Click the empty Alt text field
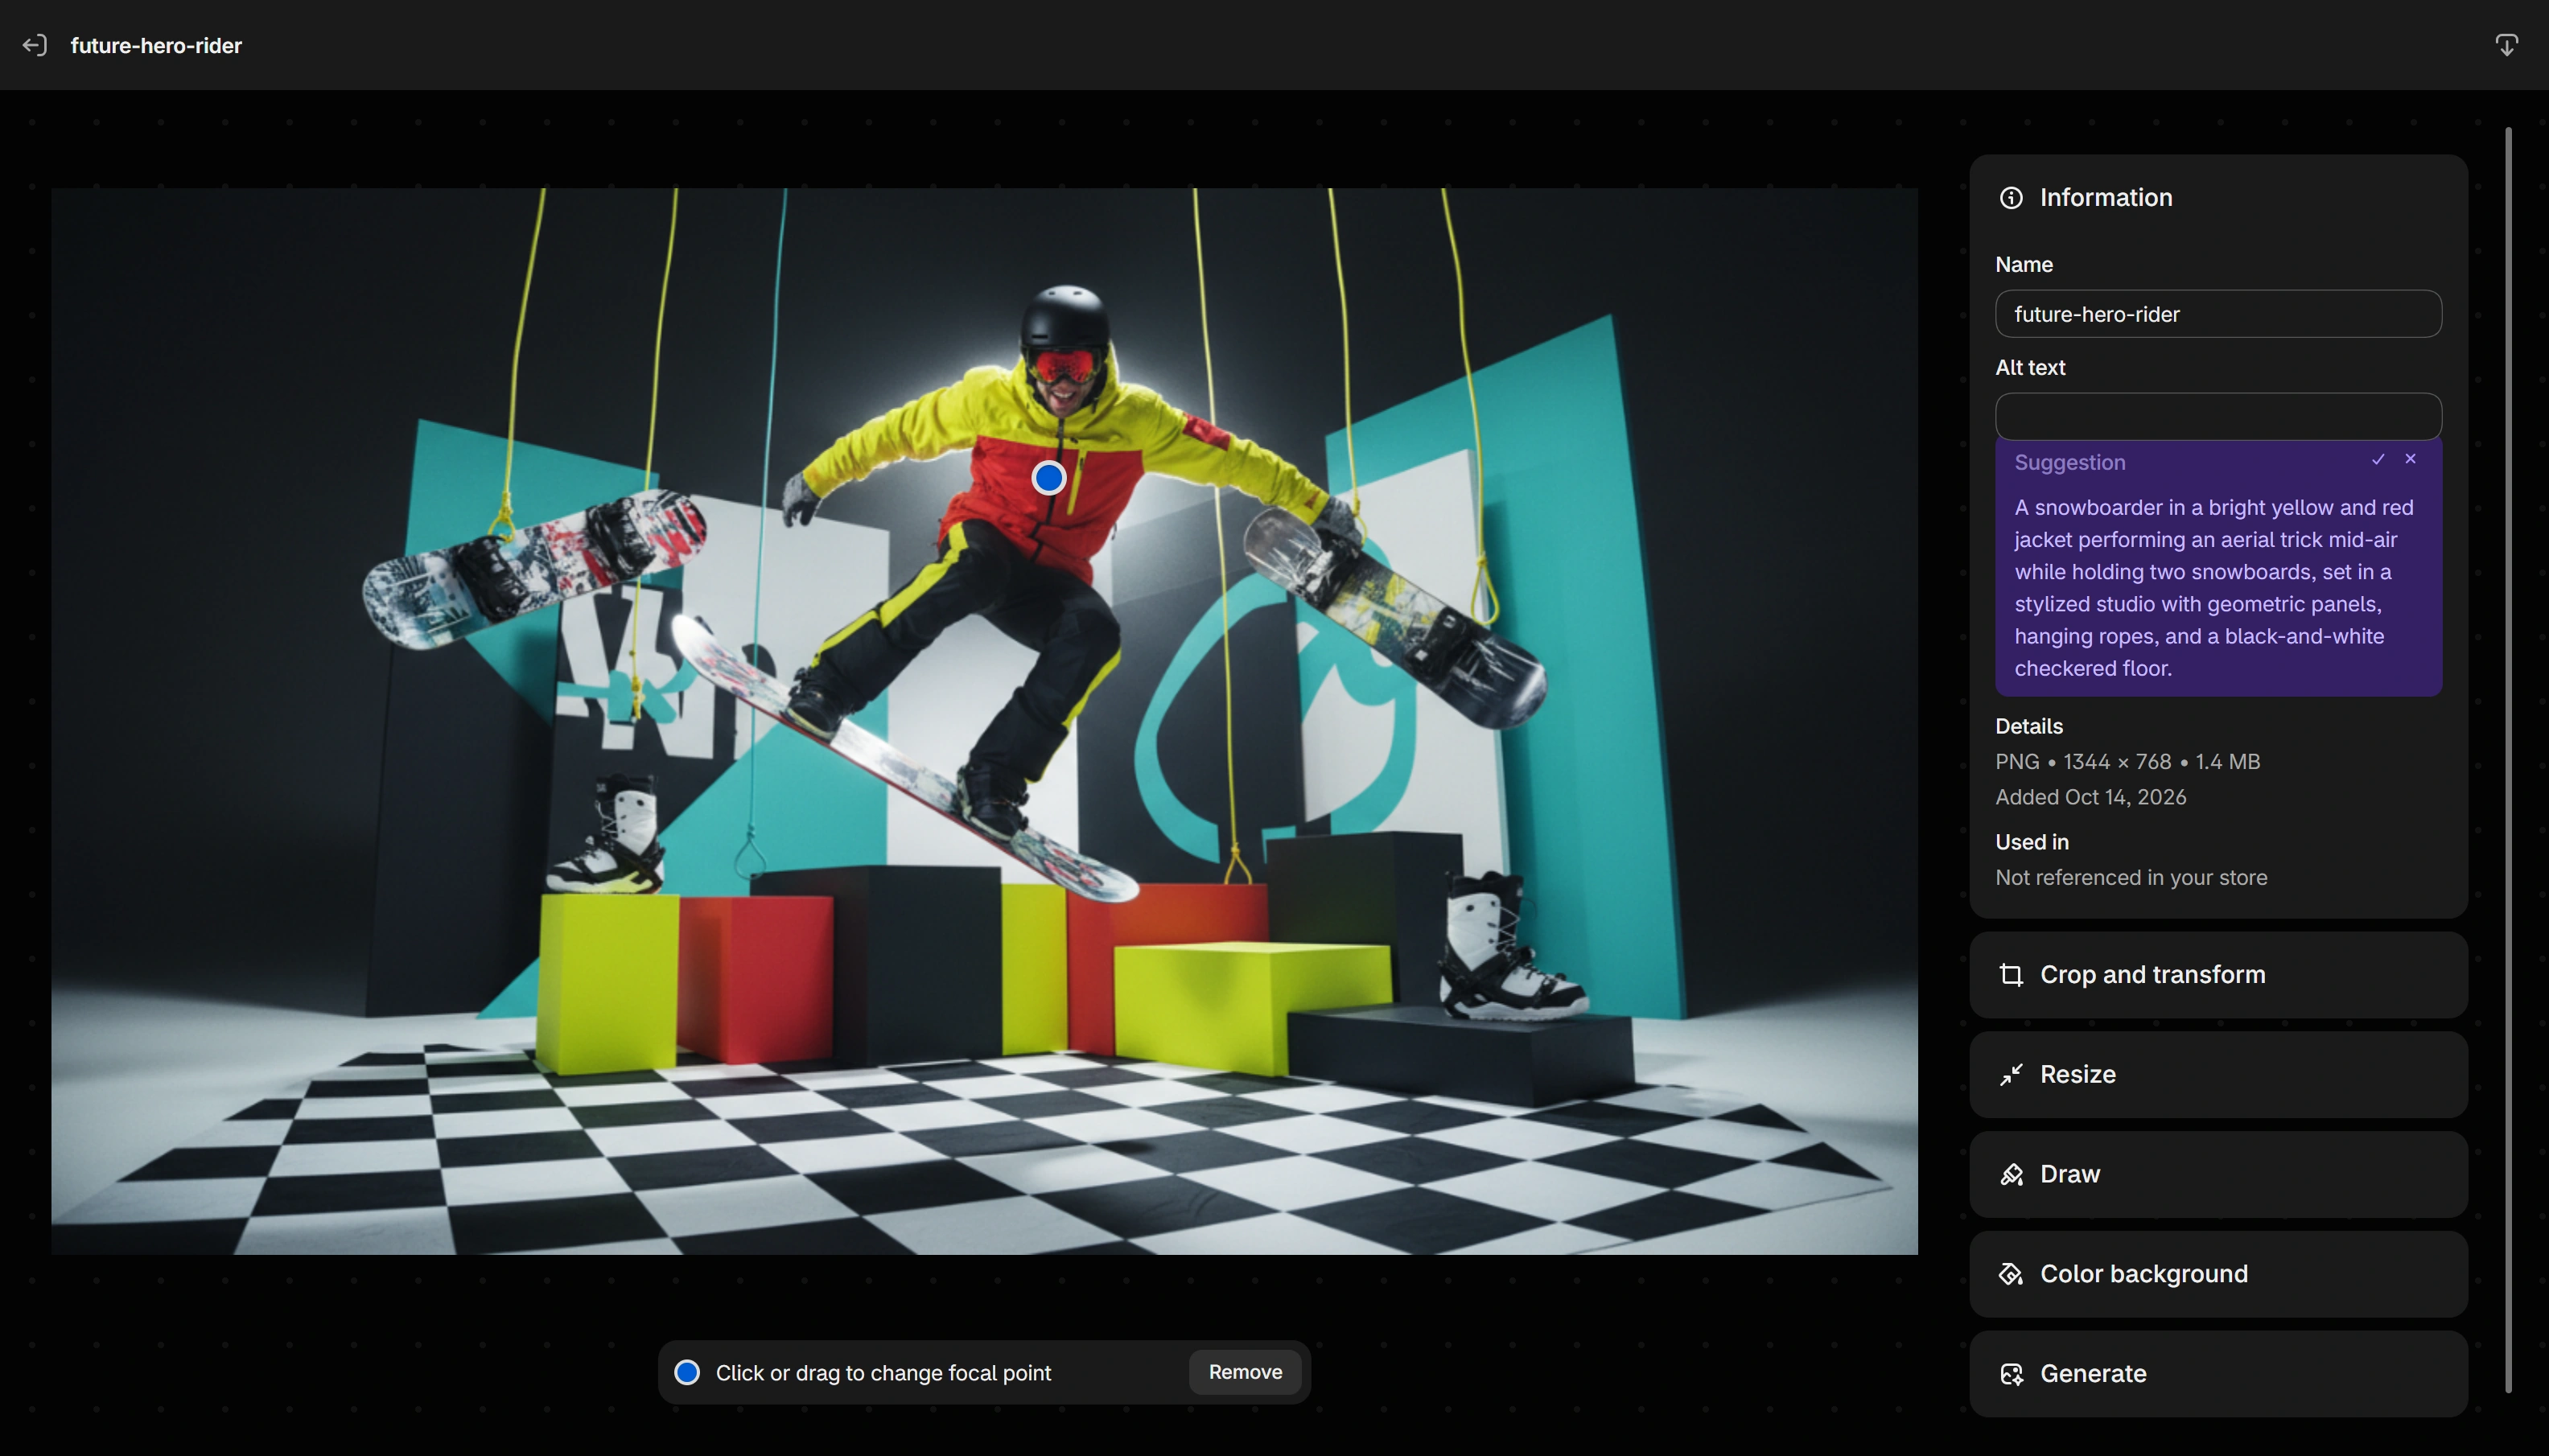Image resolution: width=2549 pixels, height=1456 pixels. 2218,416
